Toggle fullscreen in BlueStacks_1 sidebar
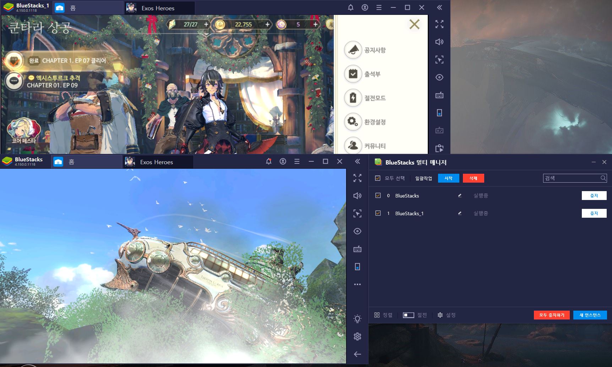Image resolution: width=612 pixels, height=367 pixels. coord(439,24)
